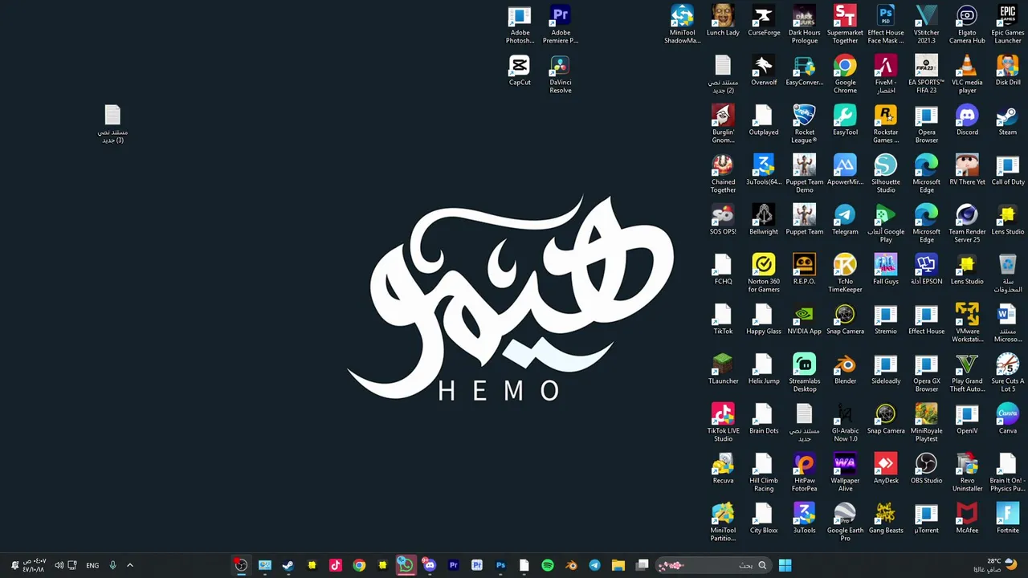The image size is (1028, 578).
Task: Select the Google Chrome desktop icon
Action: [845, 75]
